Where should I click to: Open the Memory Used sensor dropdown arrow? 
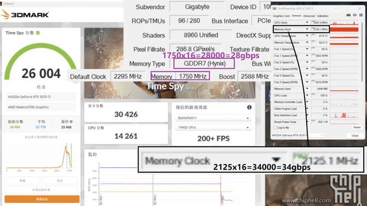(307, 89)
